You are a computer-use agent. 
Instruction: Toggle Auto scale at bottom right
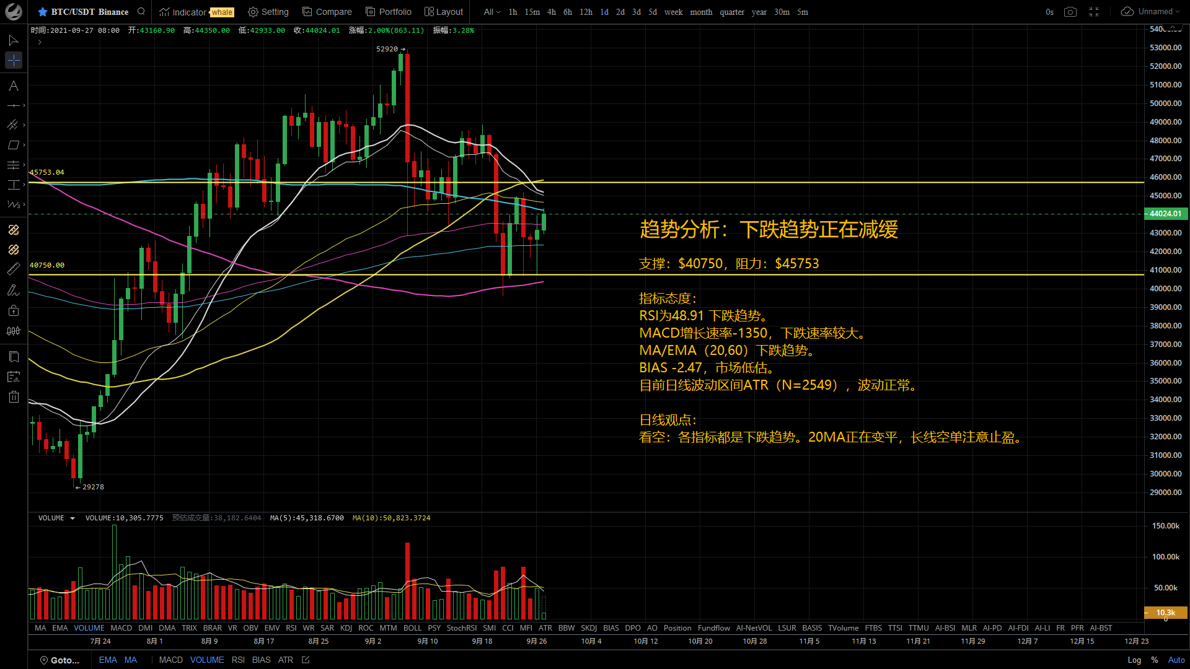click(x=1176, y=660)
